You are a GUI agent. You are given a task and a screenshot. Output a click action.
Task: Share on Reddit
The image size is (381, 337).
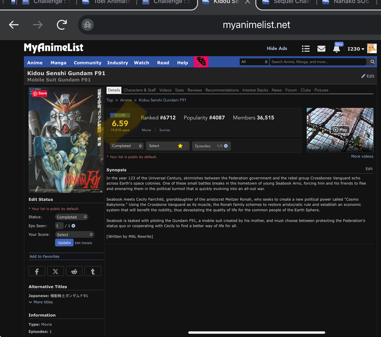(74, 271)
